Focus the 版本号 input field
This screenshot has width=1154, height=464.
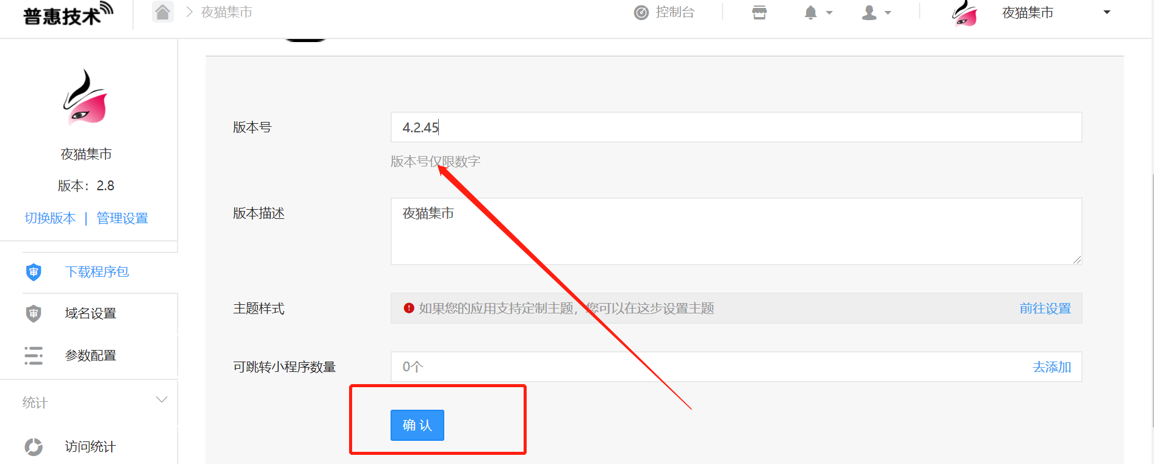(x=736, y=127)
